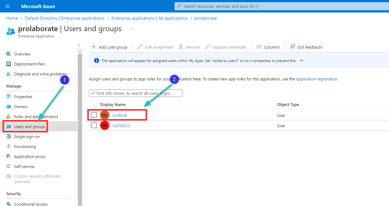Click the blurred name of first user
The height and width of the screenshot is (206, 389).
[120, 115]
